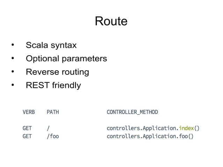Select the Scala syntax bullet text
This screenshot has height=167, width=223.
51,45
